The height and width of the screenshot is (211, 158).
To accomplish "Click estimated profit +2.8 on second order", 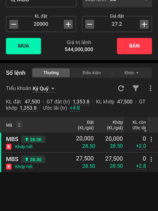I will [141, 166].
